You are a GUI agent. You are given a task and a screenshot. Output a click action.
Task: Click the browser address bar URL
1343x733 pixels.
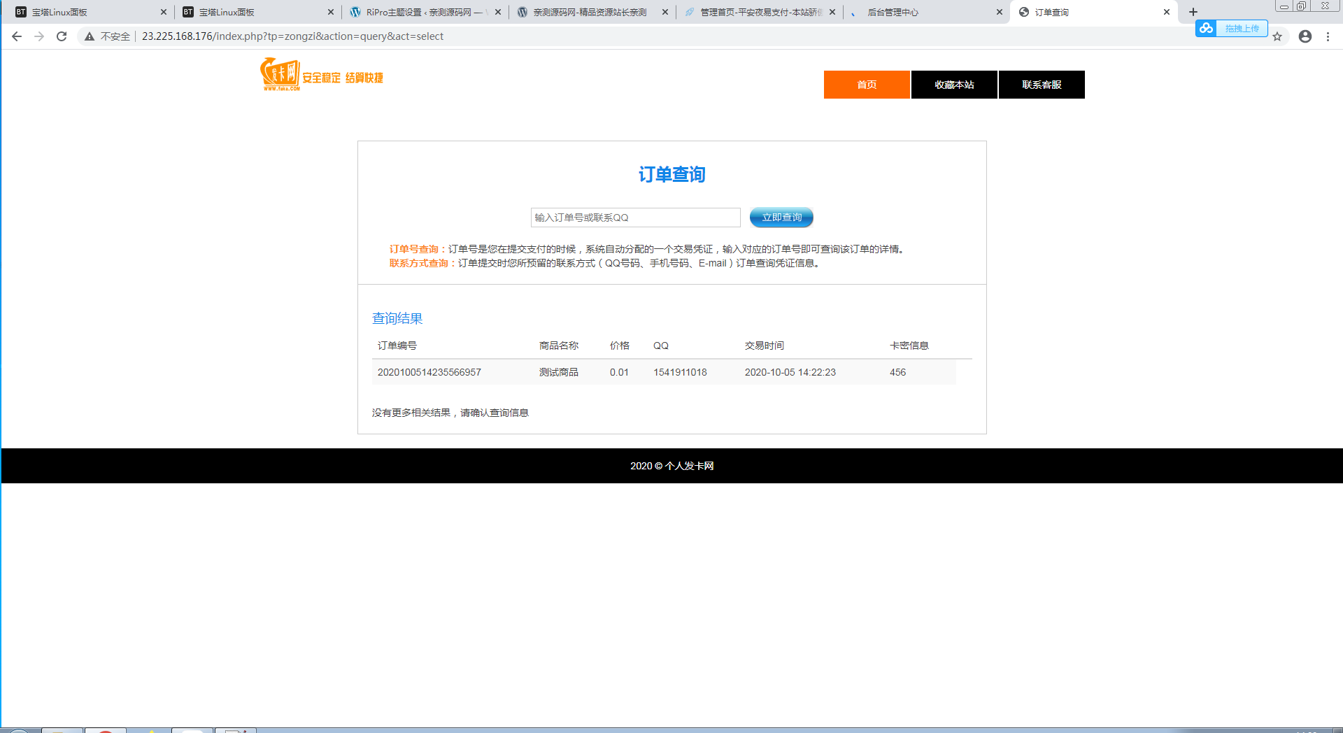point(292,36)
